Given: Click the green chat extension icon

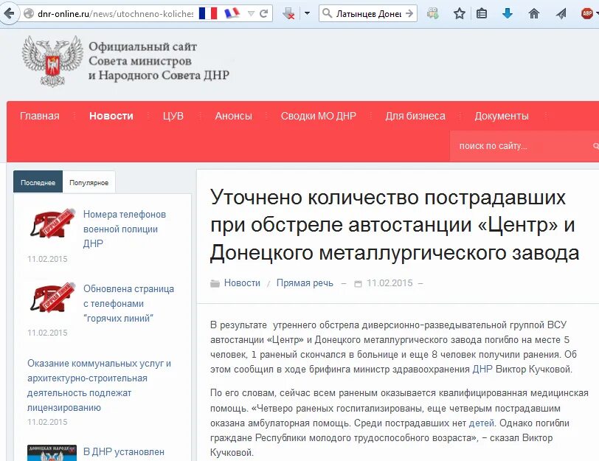Looking at the screenshot, I should coord(433,13).
